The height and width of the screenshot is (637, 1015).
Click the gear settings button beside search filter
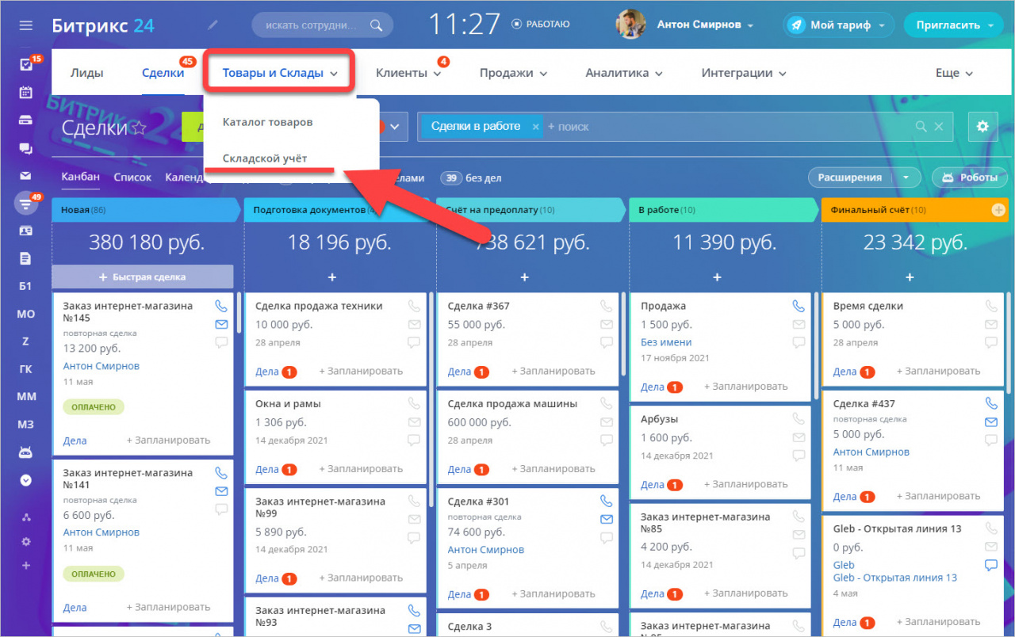pos(982,126)
